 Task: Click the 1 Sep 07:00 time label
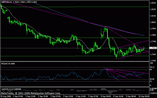click(18, 96)
